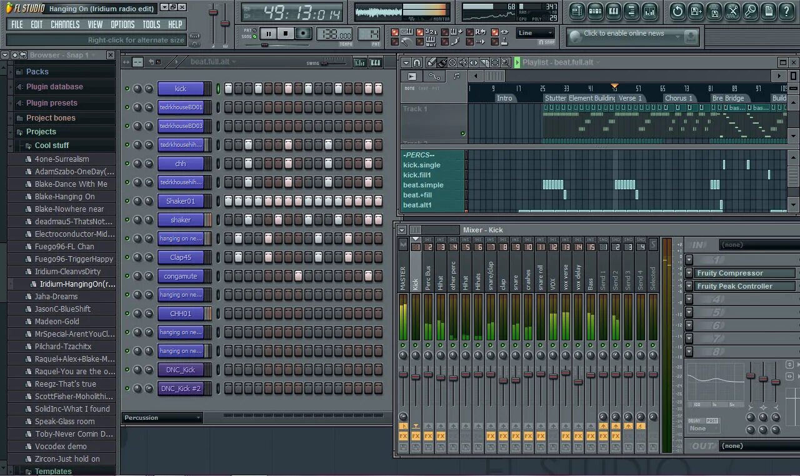
Task: Open graph editor in step sequencer
Action: pos(360,62)
